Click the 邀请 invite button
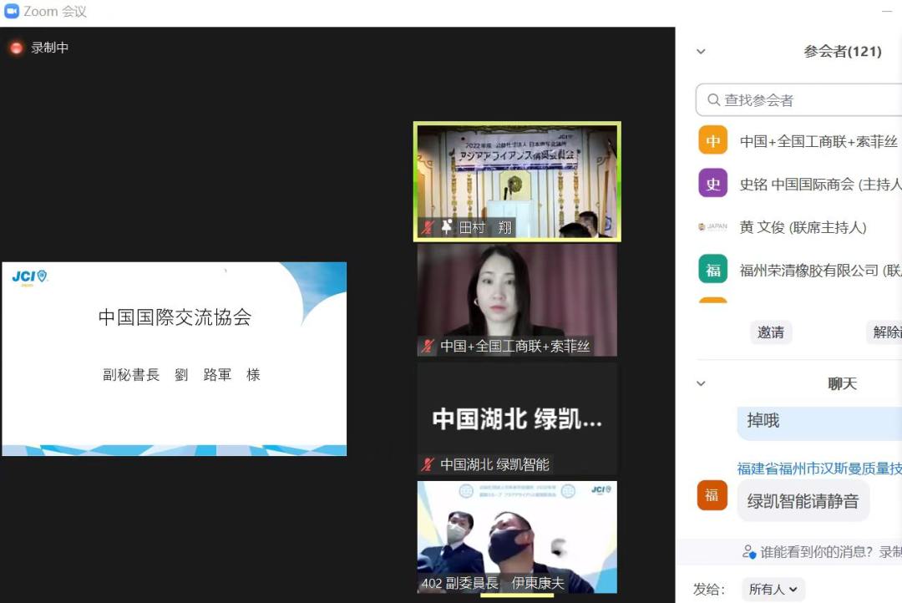The height and width of the screenshot is (603, 902). coord(770,332)
